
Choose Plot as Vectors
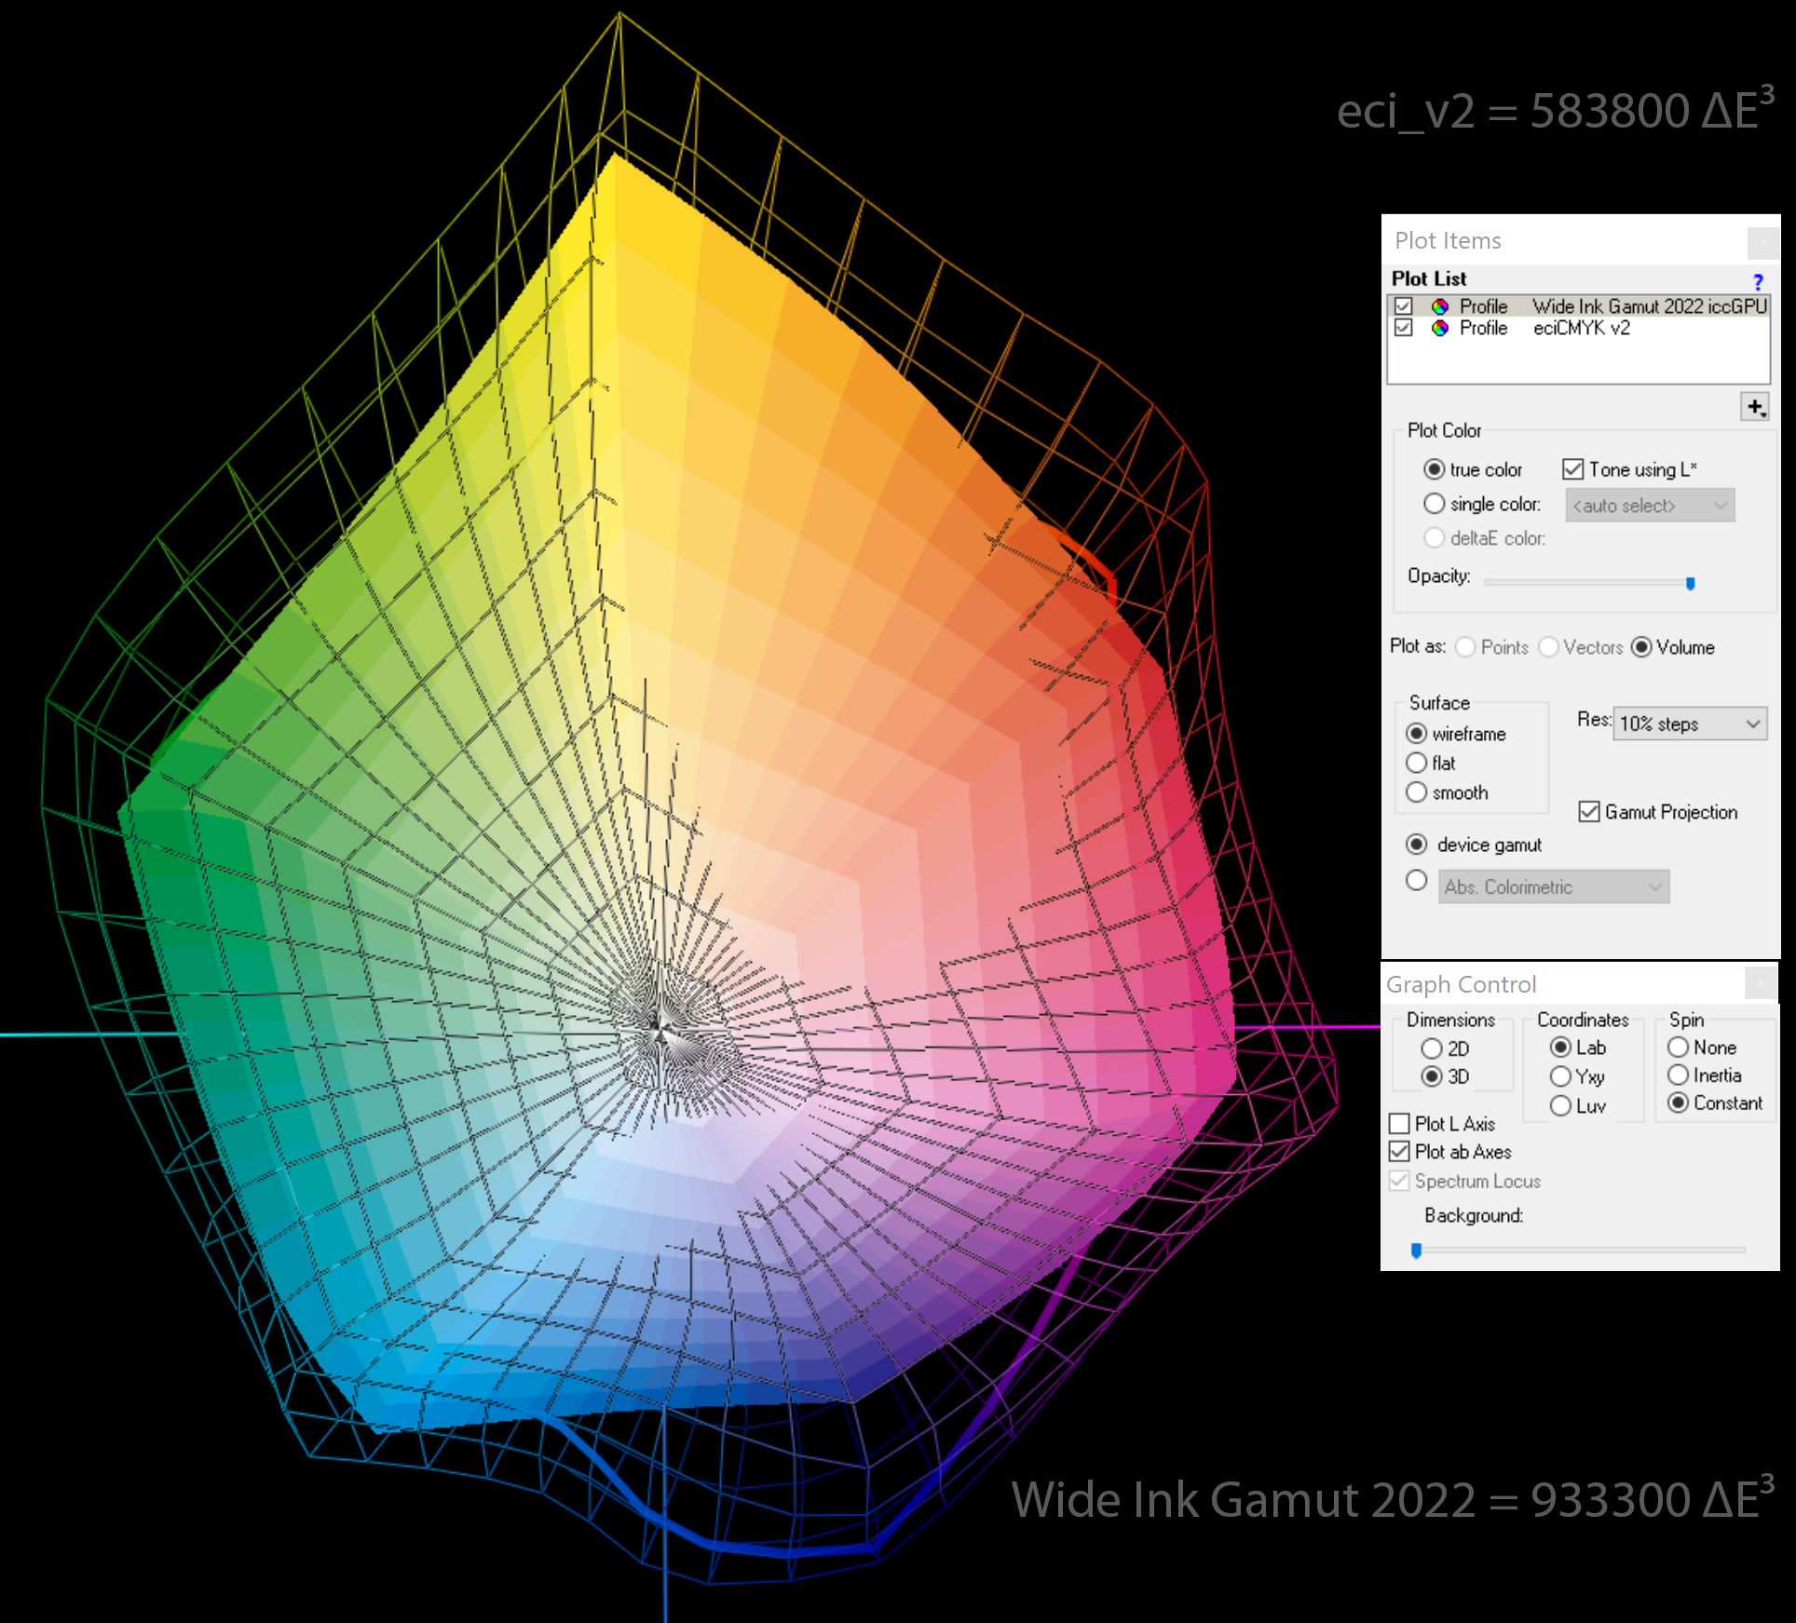point(1548,647)
